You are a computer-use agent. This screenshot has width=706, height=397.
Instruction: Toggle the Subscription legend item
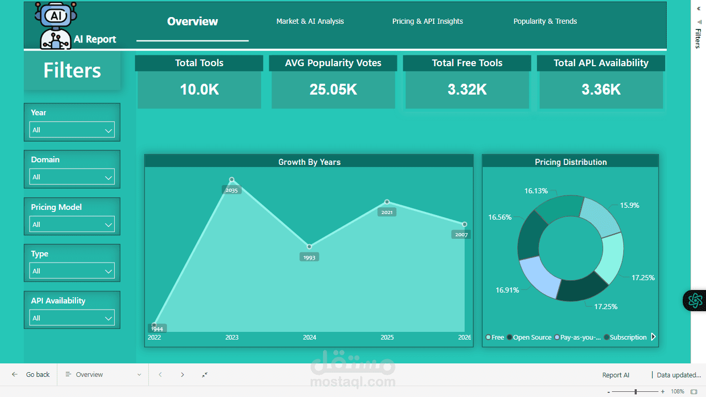pyautogui.click(x=625, y=337)
